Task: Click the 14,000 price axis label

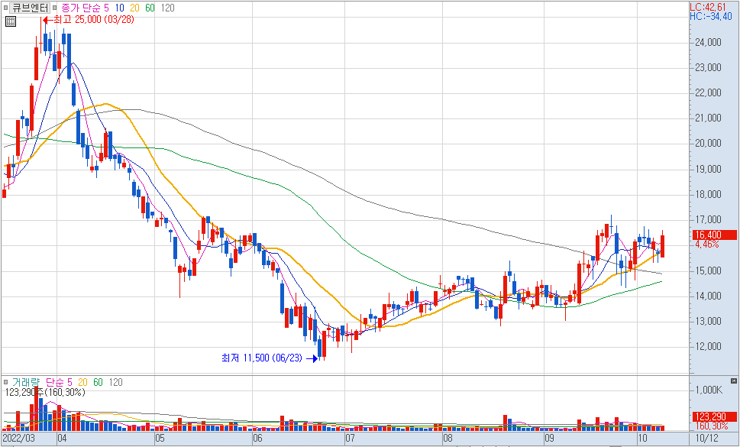Action: pos(708,296)
